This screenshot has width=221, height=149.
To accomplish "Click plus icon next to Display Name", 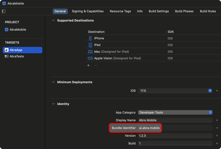I will (x=217, y=120).
